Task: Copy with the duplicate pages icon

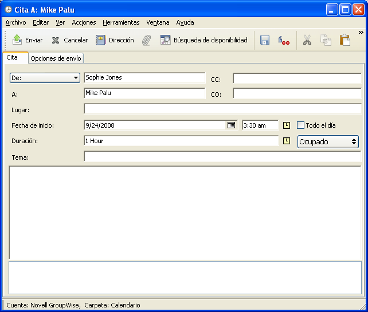Action: [326, 40]
